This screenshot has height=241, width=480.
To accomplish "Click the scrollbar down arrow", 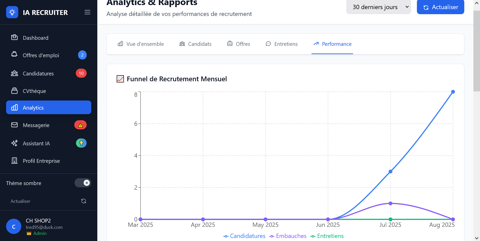I will (476, 238).
